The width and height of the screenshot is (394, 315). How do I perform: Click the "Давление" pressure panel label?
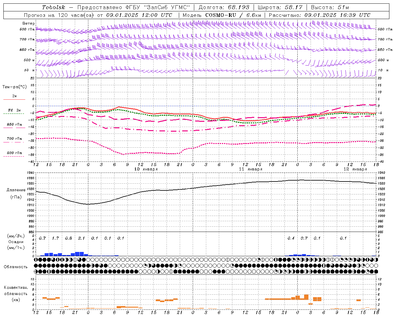16,190
